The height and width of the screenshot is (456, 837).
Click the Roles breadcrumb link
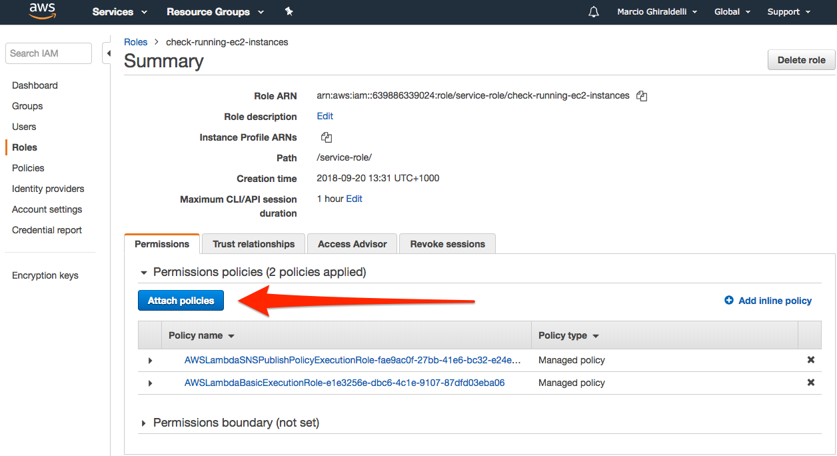tap(135, 42)
